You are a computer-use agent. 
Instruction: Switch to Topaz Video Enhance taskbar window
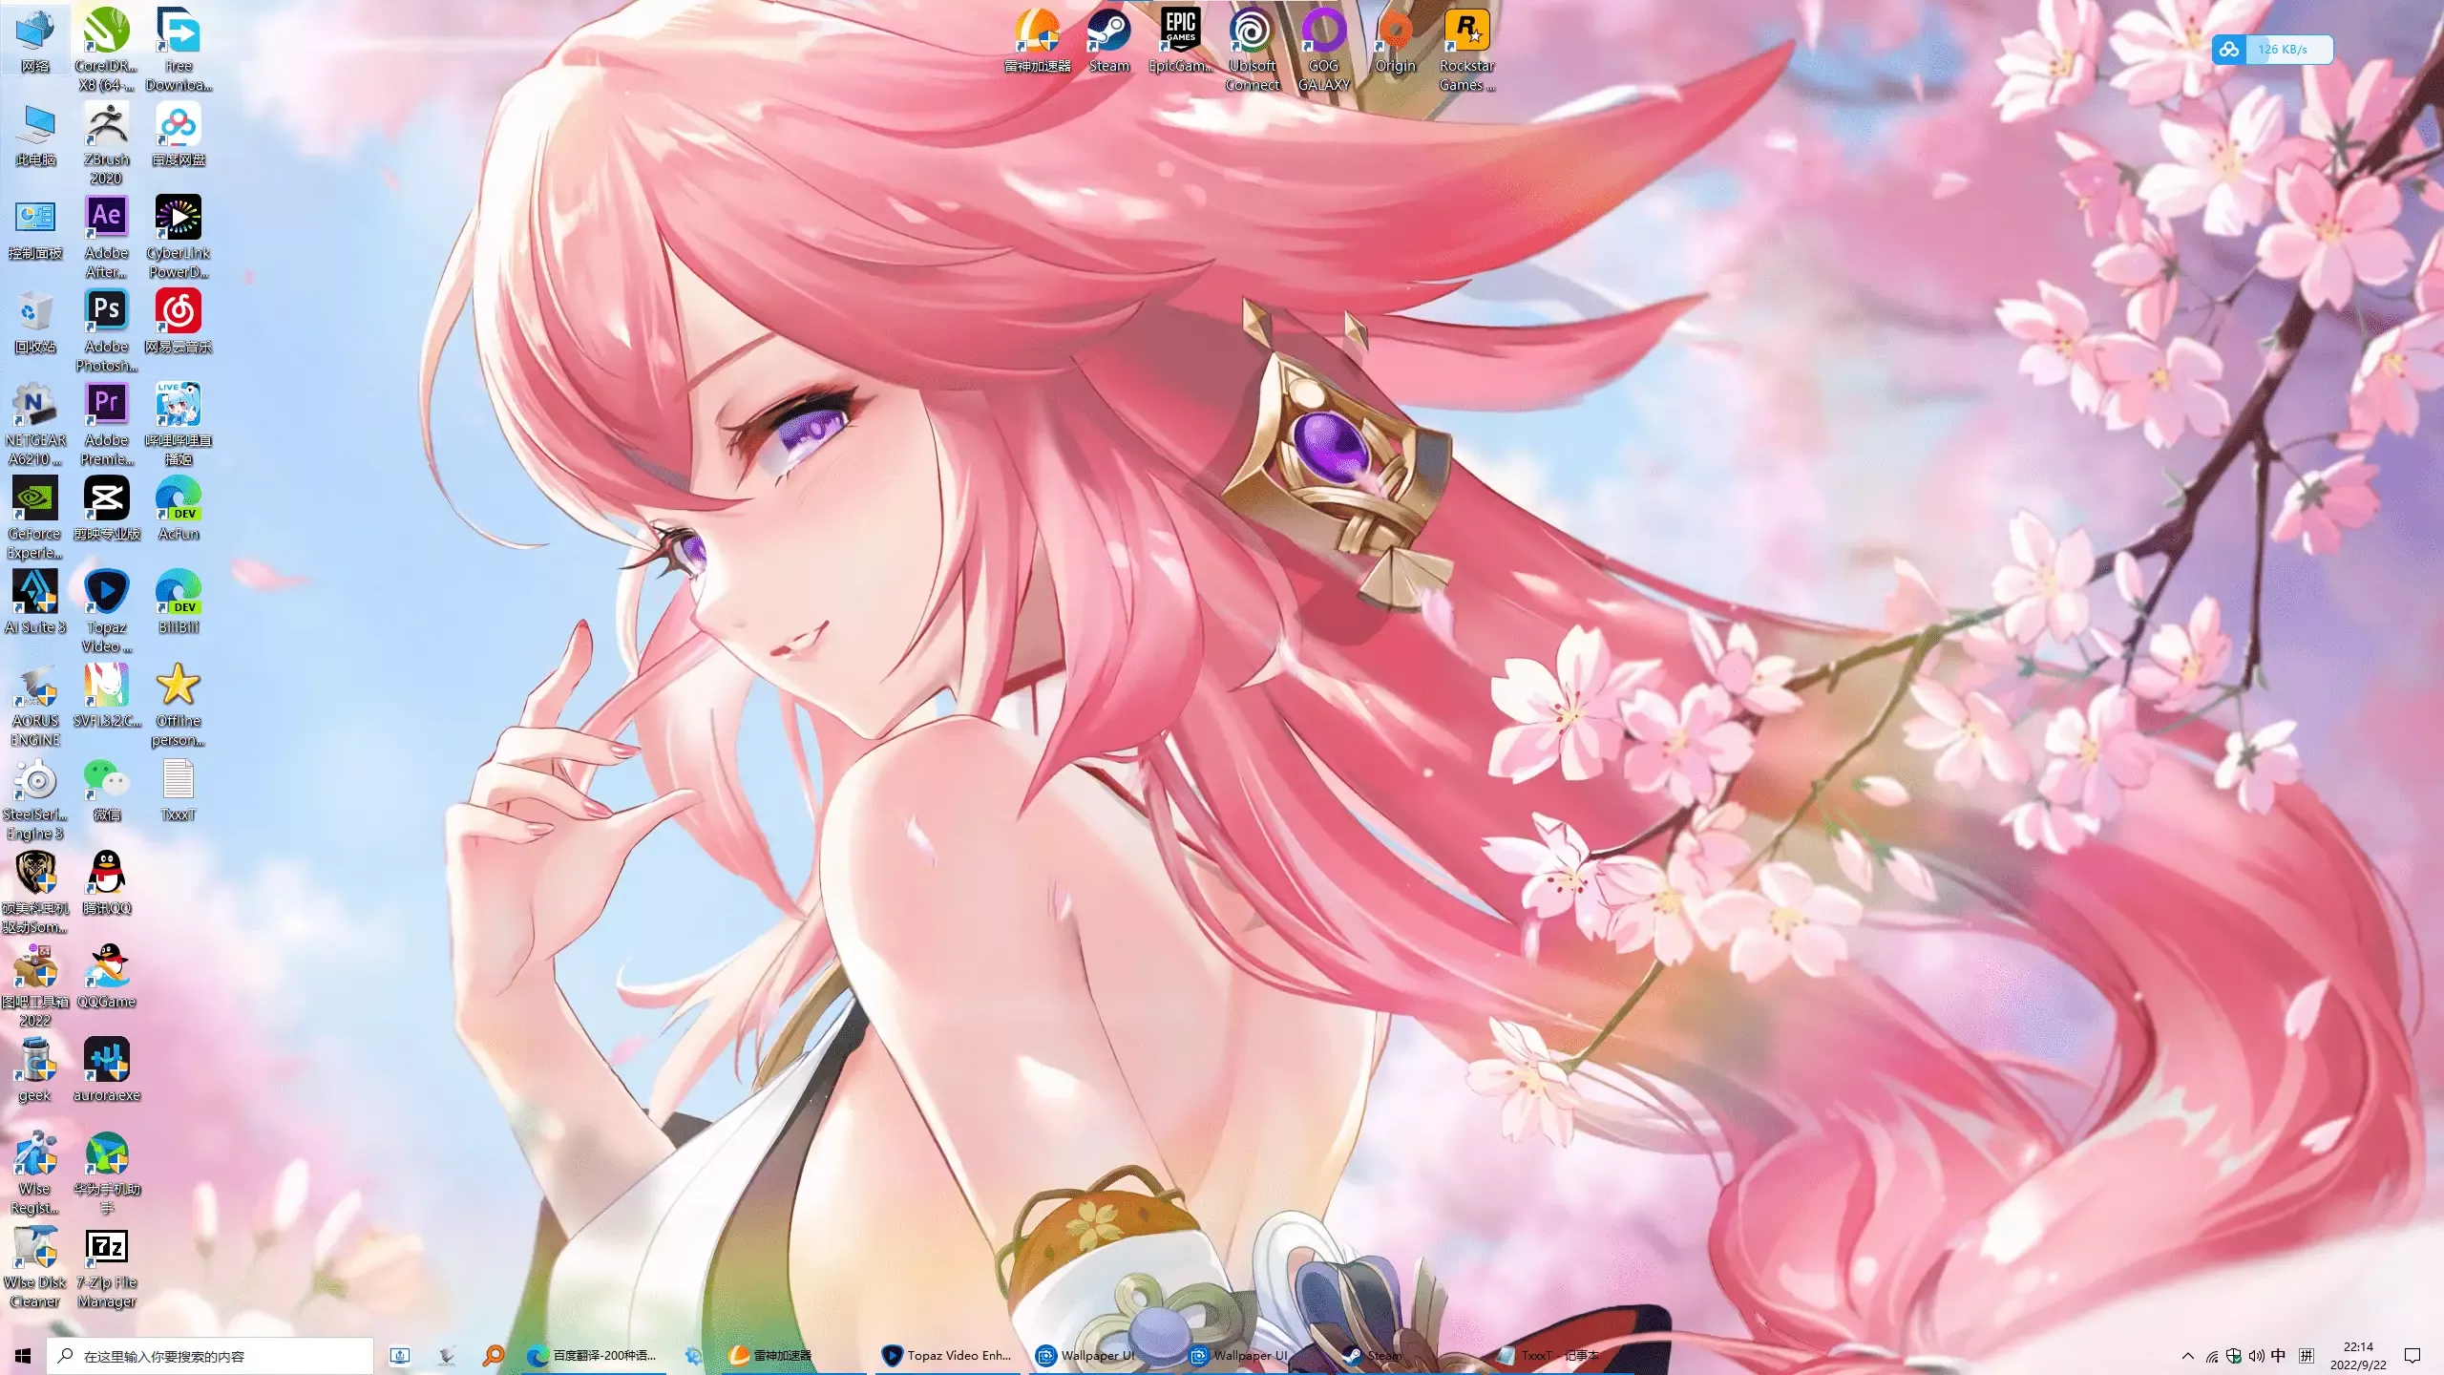tap(947, 1355)
